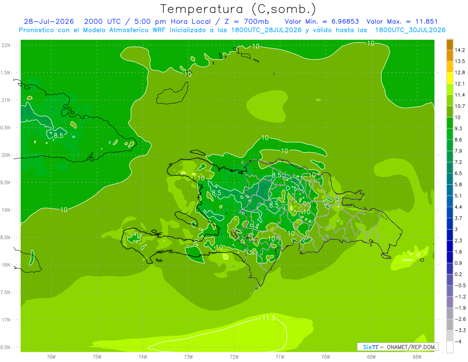This screenshot has height=362, width=468.
Task: Click the '71W' longitude axis label
Action: coord(280,357)
